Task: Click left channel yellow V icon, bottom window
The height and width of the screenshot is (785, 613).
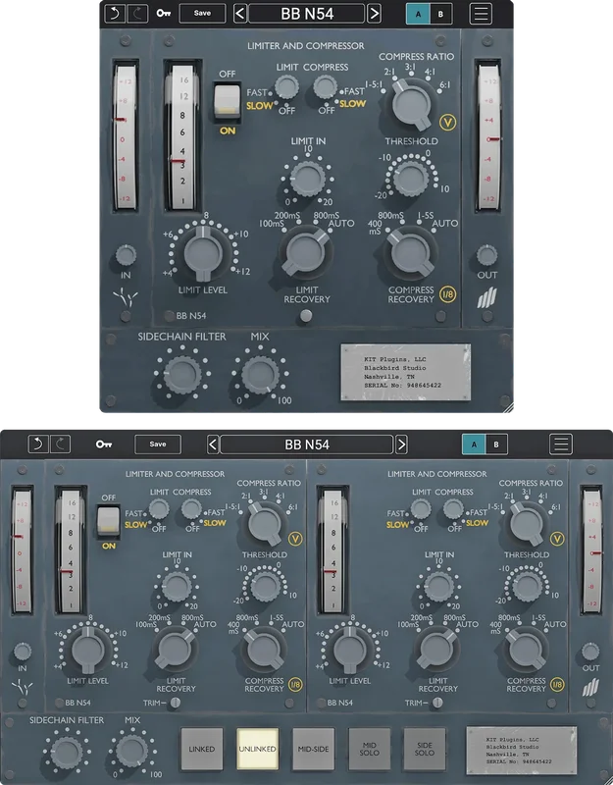Action: click(295, 539)
